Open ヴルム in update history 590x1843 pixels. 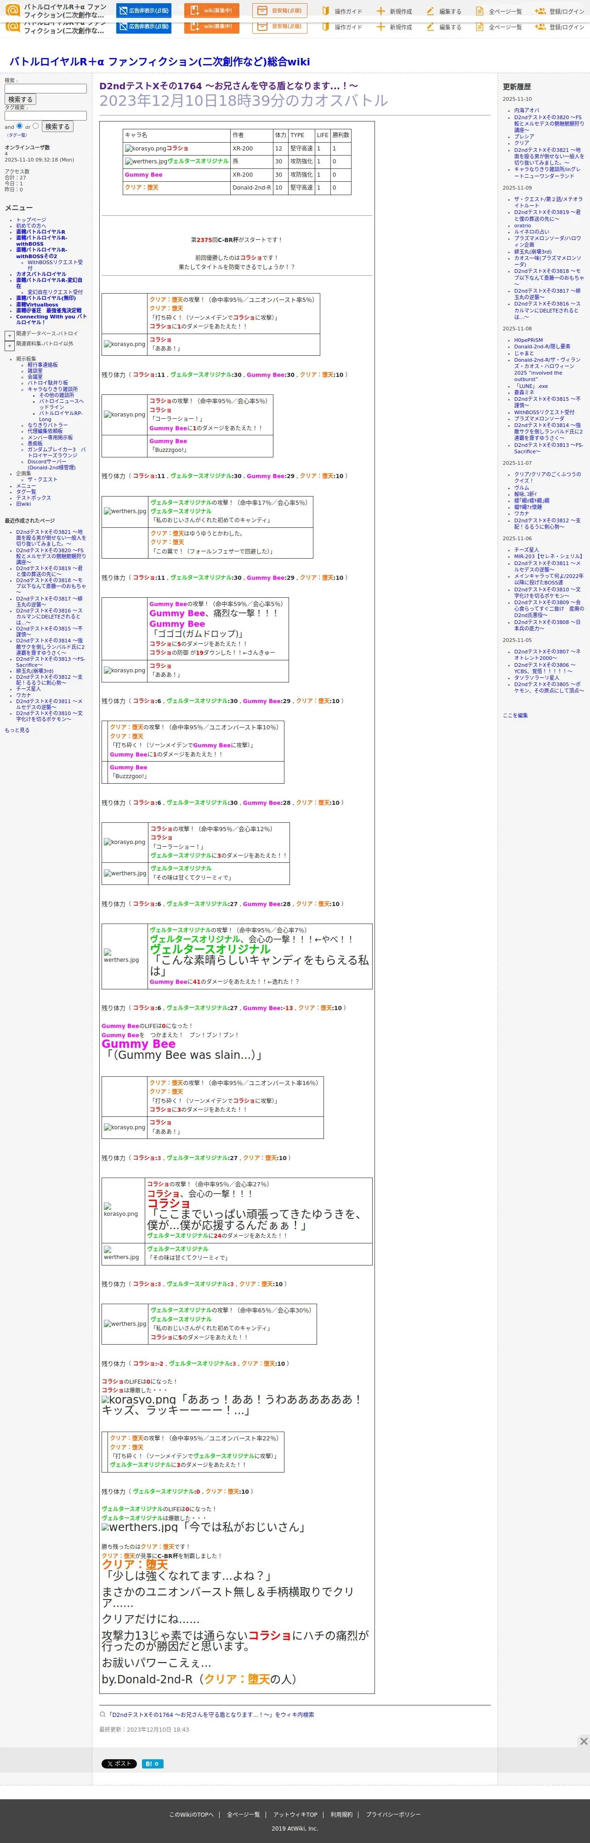point(522,488)
